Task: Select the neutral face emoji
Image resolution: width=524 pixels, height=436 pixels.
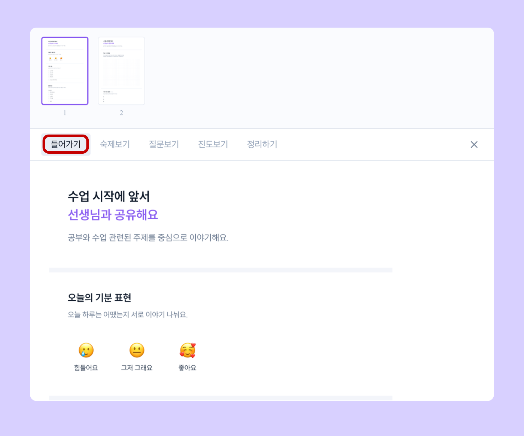Action: [x=137, y=350]
